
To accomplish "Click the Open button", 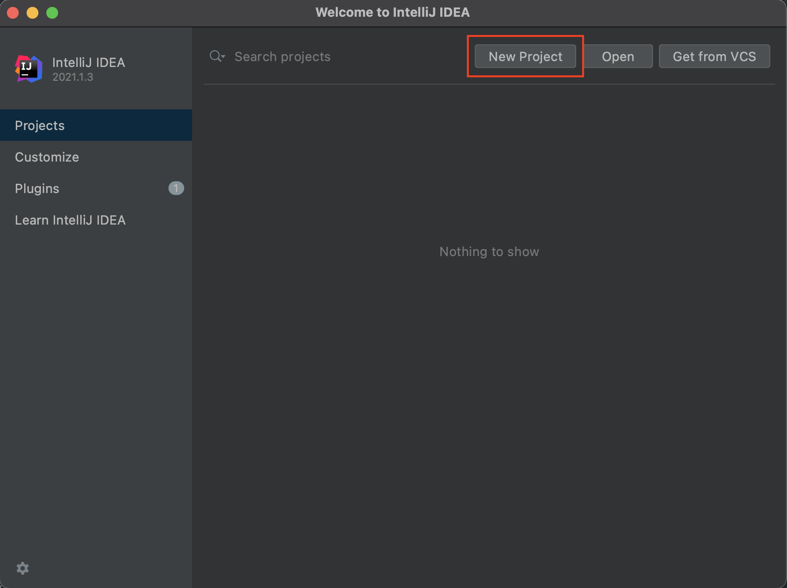I will [618, 56].
